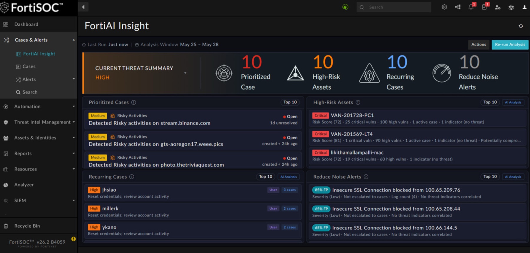Screen dimensions: 530x253
Task: Click the 3 cases tag for jhsiao
Action: click(290, 190)
